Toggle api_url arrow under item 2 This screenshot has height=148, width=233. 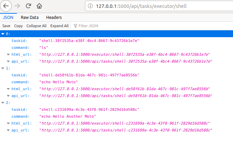click(8, 130)
